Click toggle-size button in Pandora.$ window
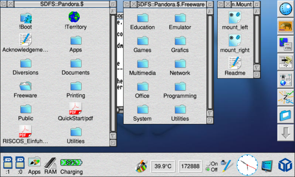Viewport: 295px width, 177px height. pyautogui.click(x=113, y=4)
